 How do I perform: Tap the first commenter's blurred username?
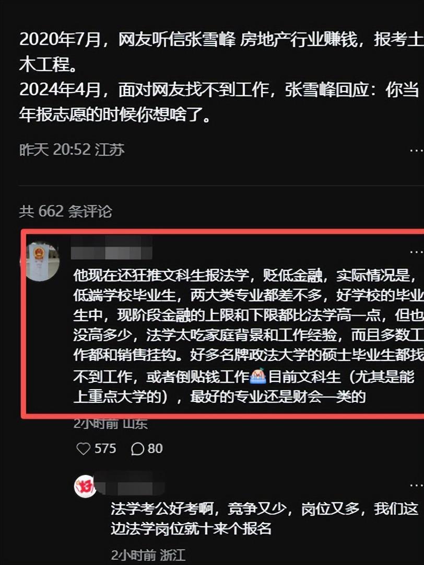[x=112, y=247]
